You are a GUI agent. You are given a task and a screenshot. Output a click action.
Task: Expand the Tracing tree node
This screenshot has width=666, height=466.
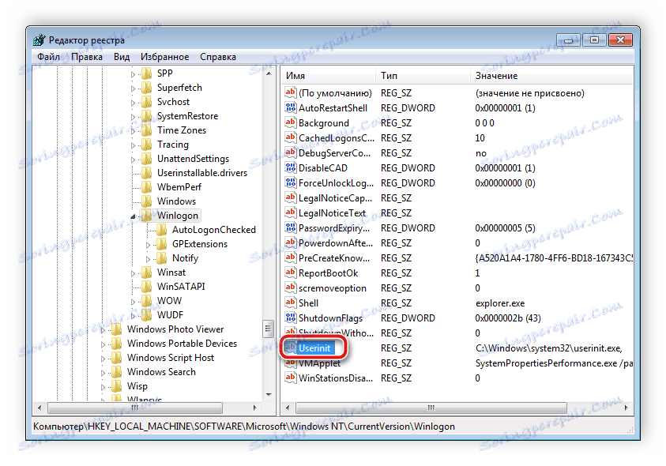pos(133,145)
